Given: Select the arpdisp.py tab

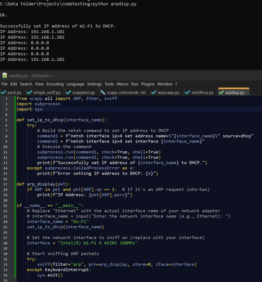Looking at the screenshot, I should (234, 92).
